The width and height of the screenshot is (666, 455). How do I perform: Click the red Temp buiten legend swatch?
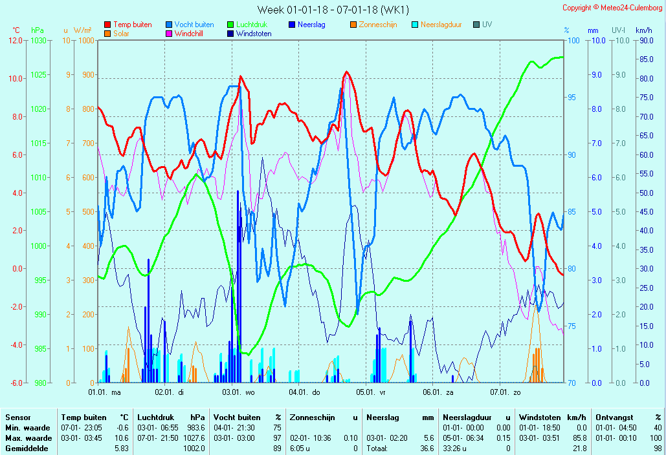coord(107,25)
